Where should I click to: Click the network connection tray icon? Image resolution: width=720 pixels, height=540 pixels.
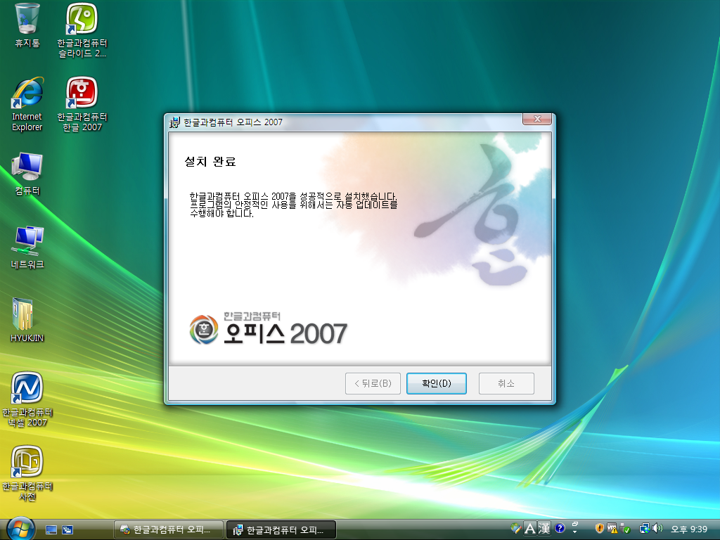[x=645, y=529]
